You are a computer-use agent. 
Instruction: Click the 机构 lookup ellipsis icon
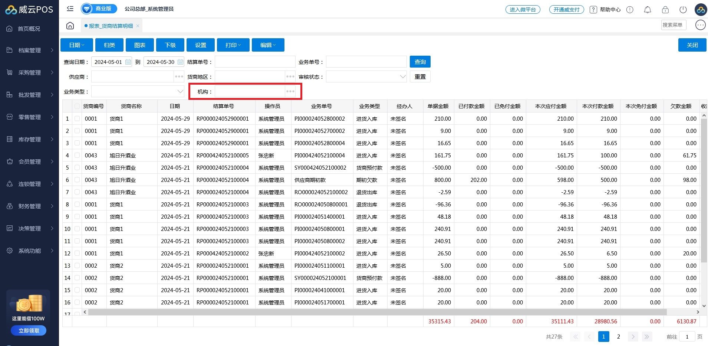(x=290, y=91)
